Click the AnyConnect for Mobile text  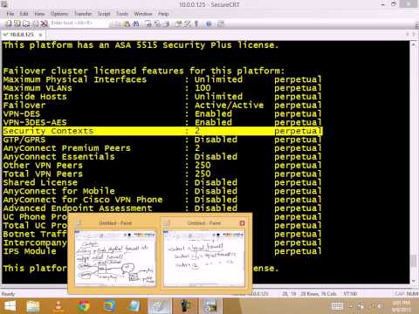coord(58,191)
